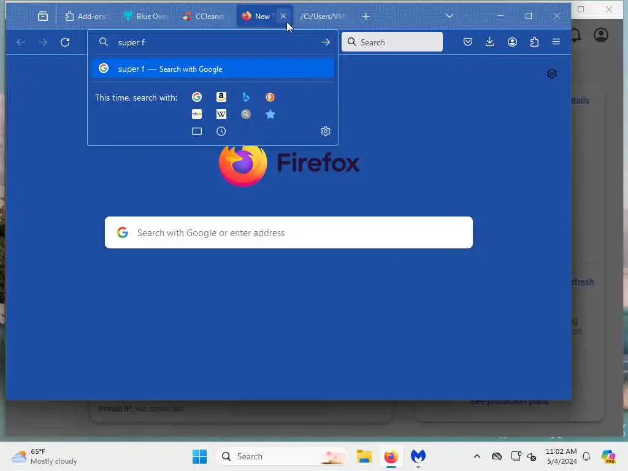Viewport: 628px width, 471px height.
Task: Open the notifications bell in taskbar
Action: 586,456
